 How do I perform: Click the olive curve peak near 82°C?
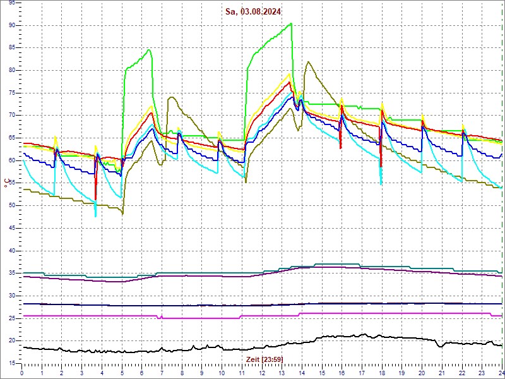point(307,62)
